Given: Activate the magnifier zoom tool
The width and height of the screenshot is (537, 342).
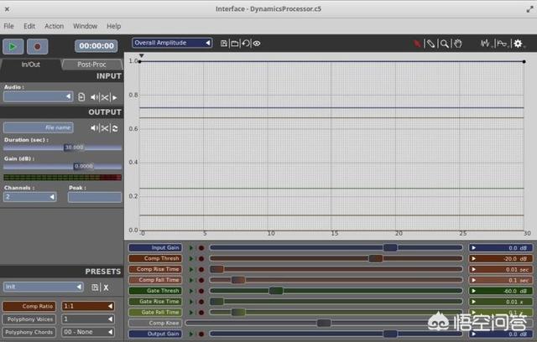Looking at the screenshot, I should [445, 43].
